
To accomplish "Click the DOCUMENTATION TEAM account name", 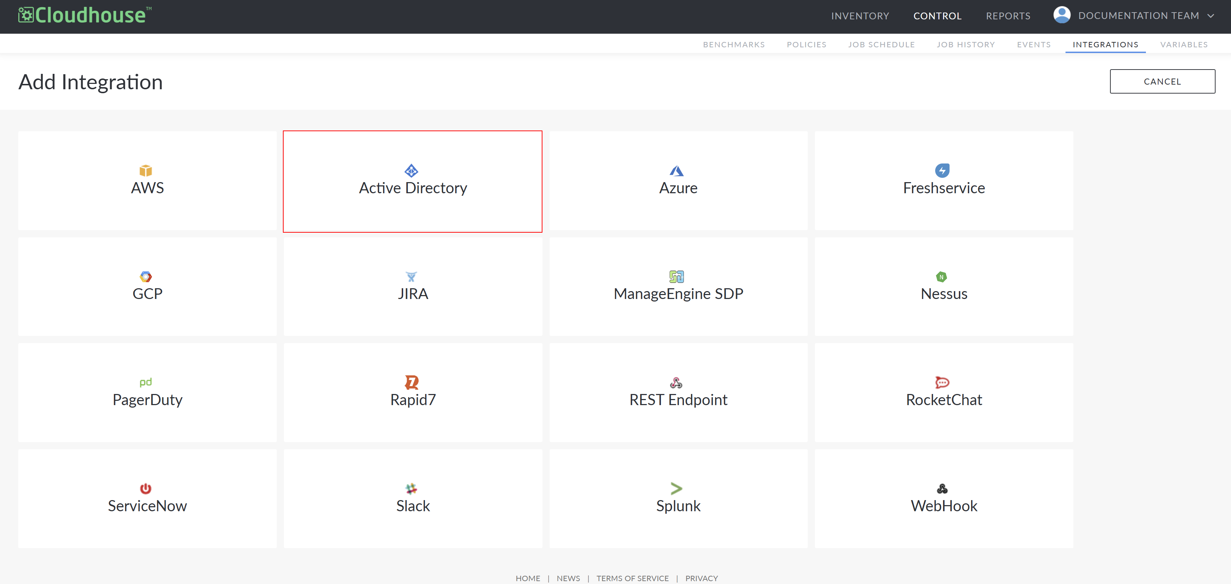I will 1138,16.
